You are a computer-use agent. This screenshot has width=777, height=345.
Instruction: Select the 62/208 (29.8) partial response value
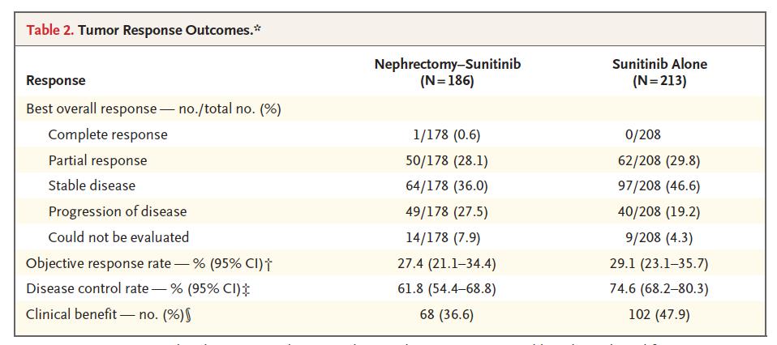(659, 160)
